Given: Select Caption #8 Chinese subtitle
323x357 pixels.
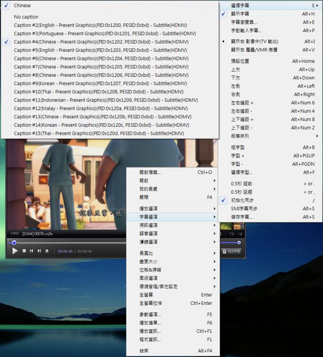Looking at the screenshot, I should click(110, 75).
